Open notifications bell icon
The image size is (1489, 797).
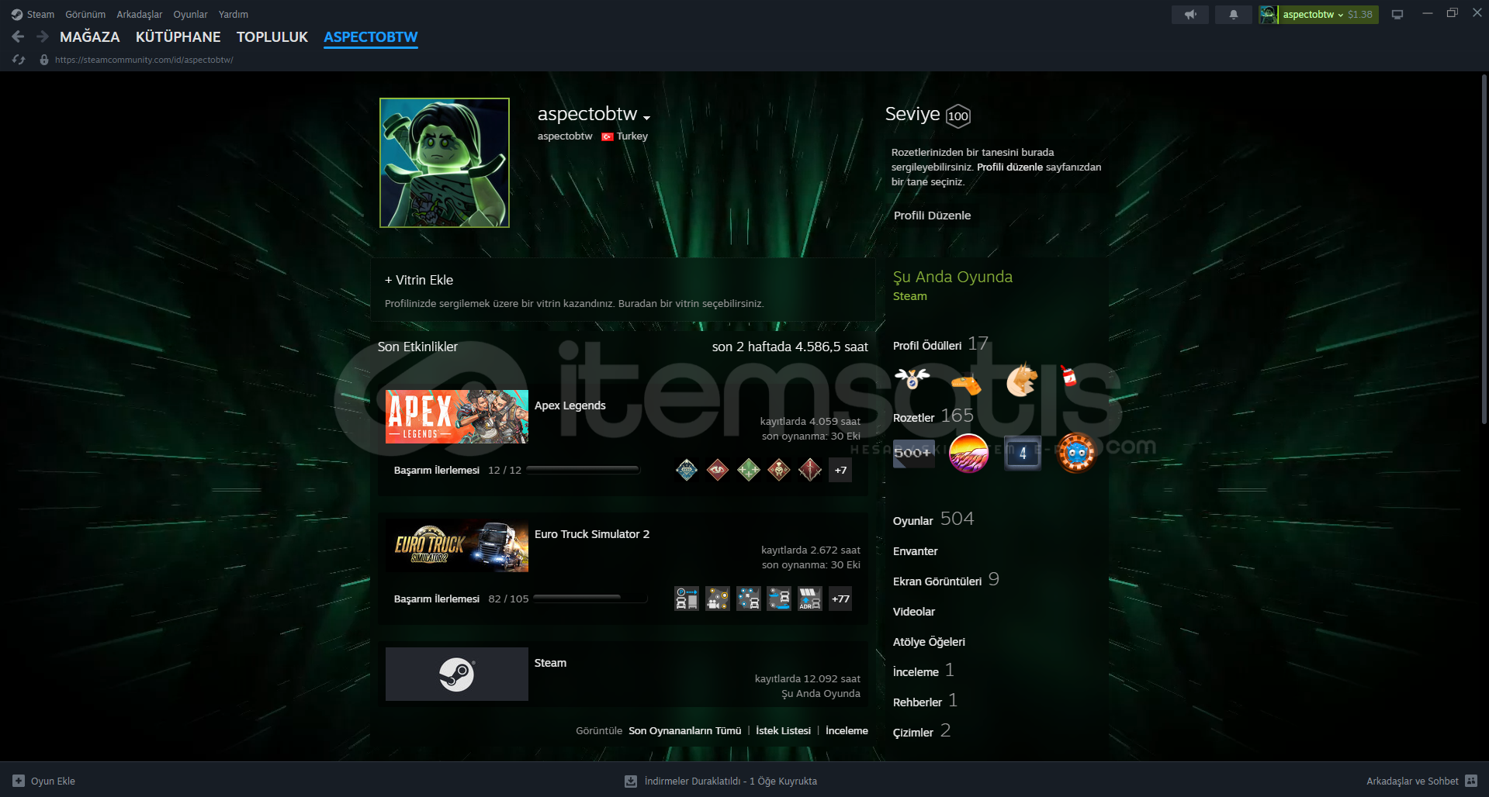click(x=1234, y=15)
